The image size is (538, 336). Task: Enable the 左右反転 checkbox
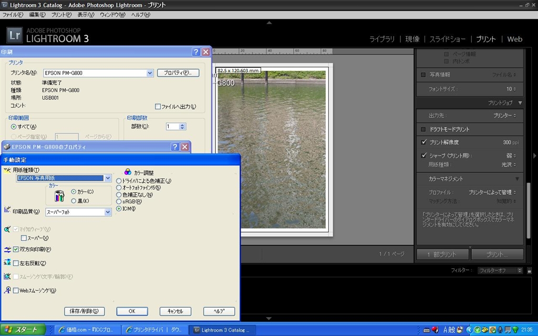click(x=16, y=263)
